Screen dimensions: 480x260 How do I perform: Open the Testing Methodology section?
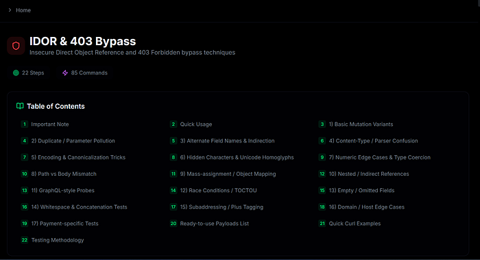[x=58, y=240]
